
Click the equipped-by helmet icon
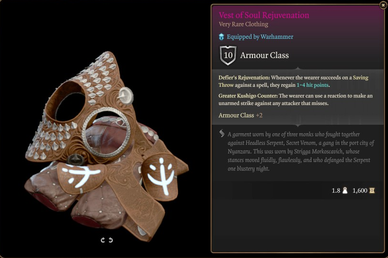coord(221,37)
